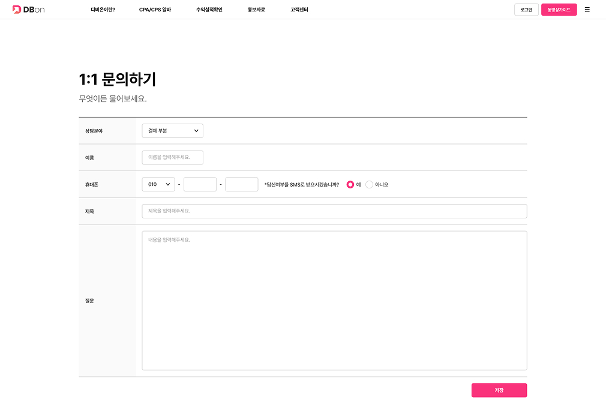Select the 예 radio button
This screenshot has width=606, height=411.
tap(350, 185)
